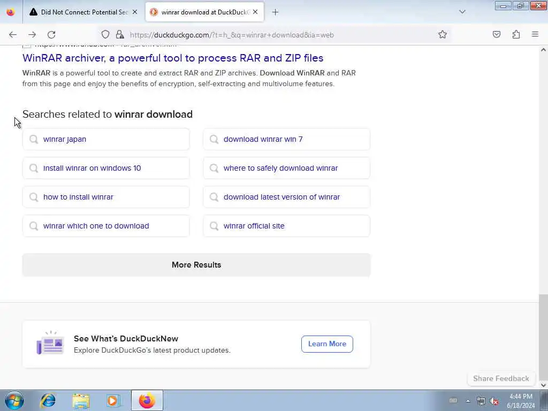Search related: download latest version of winrar

pyautogui.click(x=286, y=197)
